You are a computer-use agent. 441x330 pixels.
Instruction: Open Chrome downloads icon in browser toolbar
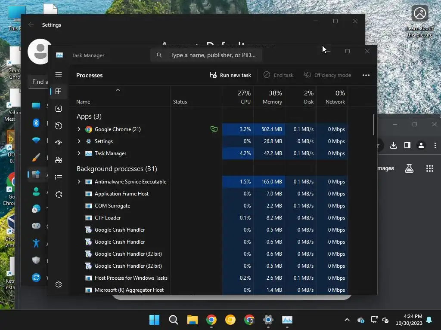394,145
